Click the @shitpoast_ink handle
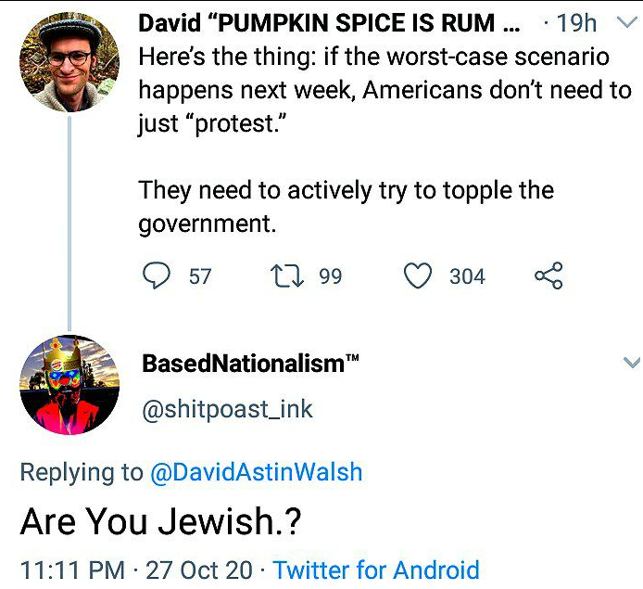The width and height of the screenshot is (643, 589). (x=227, y=410)
